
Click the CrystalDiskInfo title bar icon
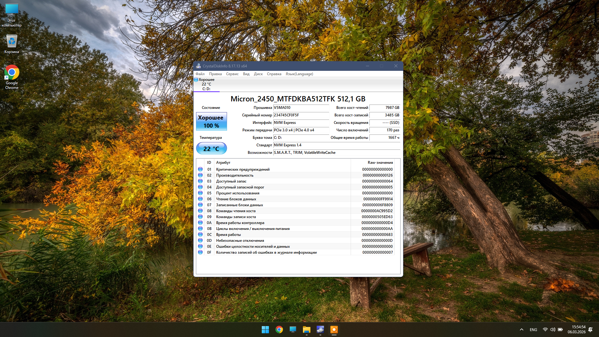198,66
